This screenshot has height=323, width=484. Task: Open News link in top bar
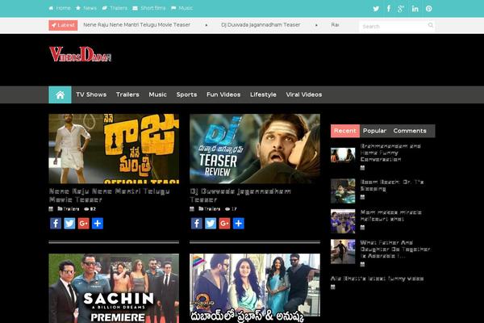click(x=86, y=8)
